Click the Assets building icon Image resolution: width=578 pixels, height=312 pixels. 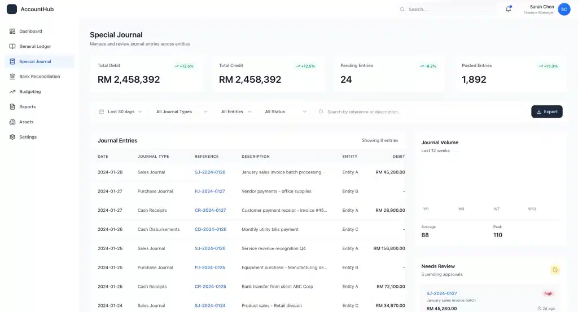(12, 122)
